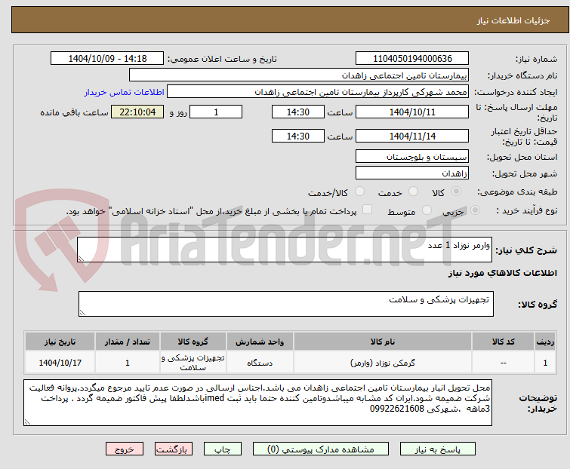Select the متوسط purchase type radio
Viewport: 570px width, 469px height.
427,210
